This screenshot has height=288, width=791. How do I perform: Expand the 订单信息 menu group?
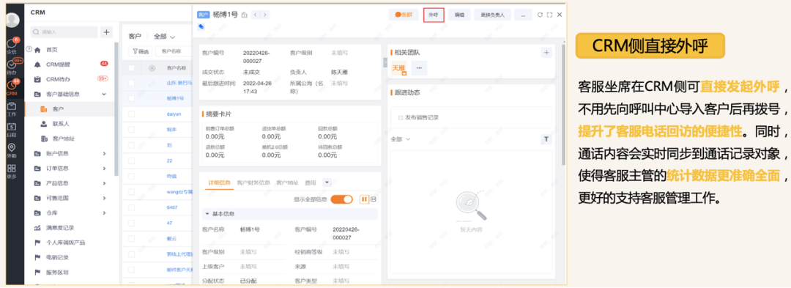104,168
